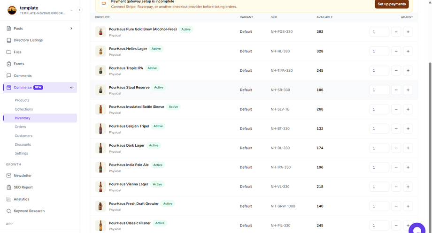The image size is (432, 233).
Task: Decrease PourHaus Dark Lager stock with minus
Action: [x=396, y=148]
